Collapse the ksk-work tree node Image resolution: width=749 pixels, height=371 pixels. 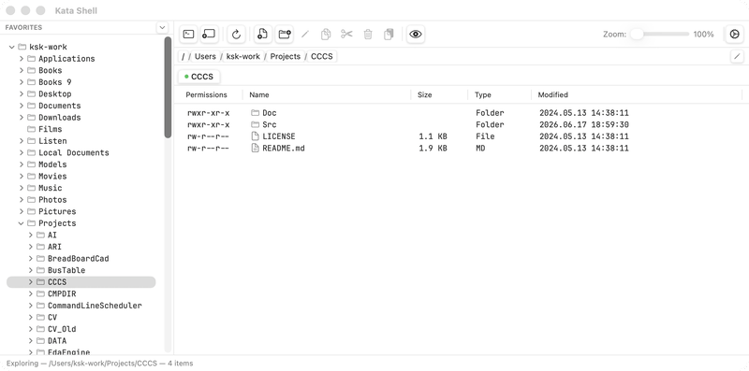coord(12,47)
